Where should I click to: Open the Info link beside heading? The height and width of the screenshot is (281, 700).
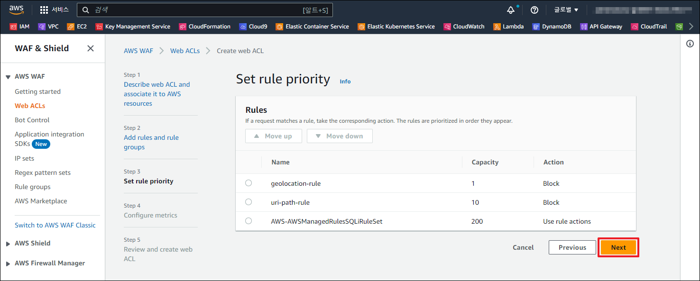345,82
